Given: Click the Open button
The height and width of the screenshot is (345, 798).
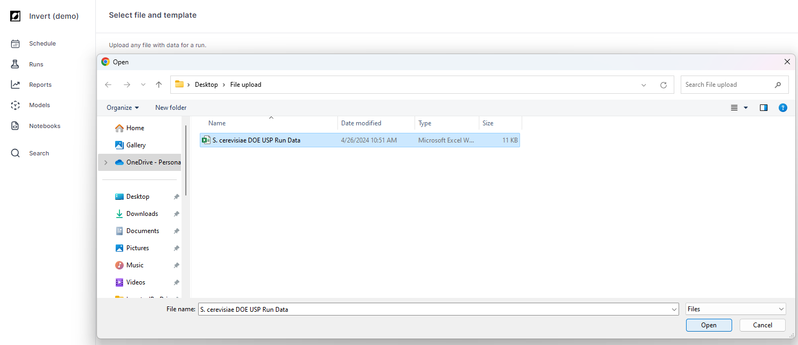Looking at the screenshot, I should [x=709, y=325].
